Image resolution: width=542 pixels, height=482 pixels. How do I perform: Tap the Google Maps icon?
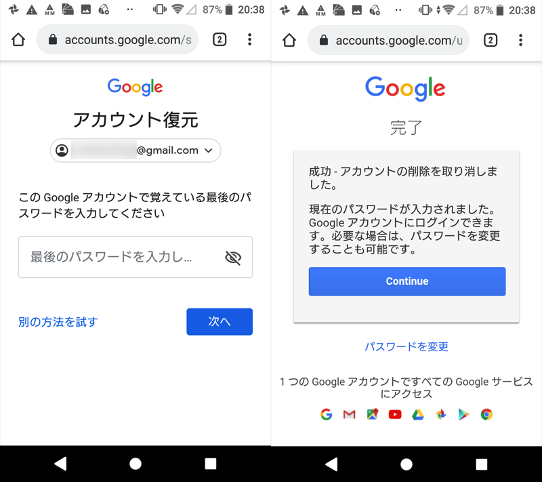click(x=372, y=414)
